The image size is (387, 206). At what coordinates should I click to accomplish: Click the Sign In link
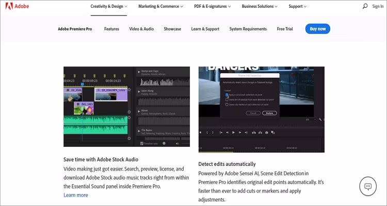(378, 6)
